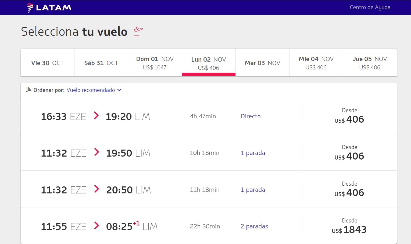The width and height of the screenshot is (411, 244).
Task: Click the red arrow of the 11:55 flight
Action: point(97,225)
